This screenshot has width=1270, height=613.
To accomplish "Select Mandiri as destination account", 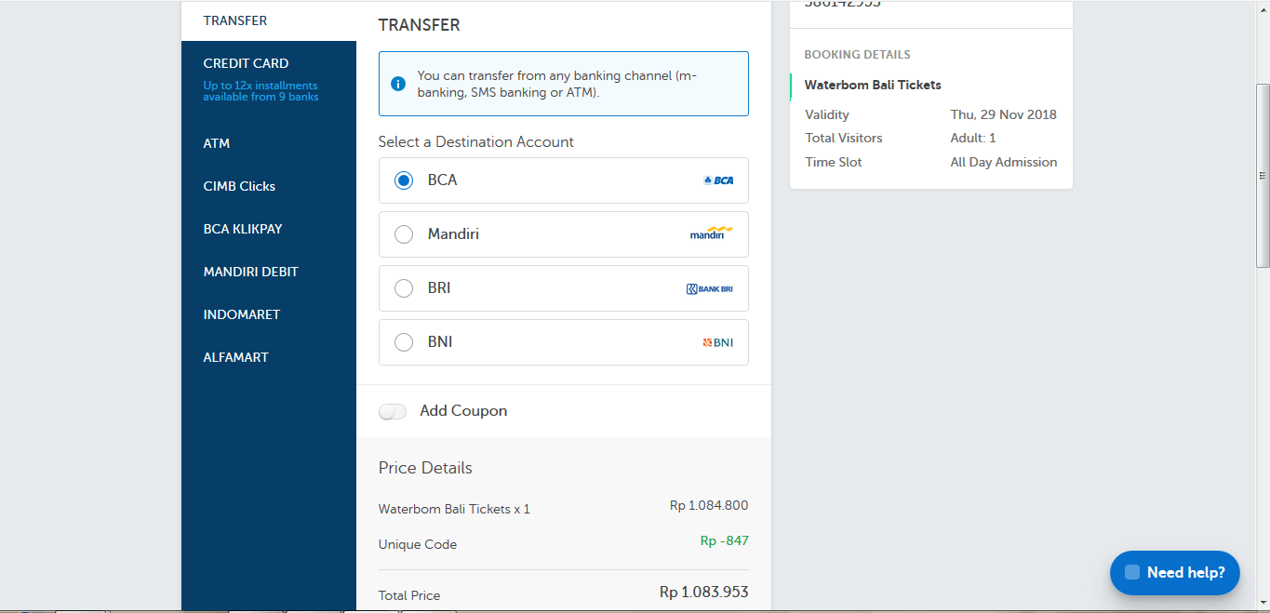I will coord(404,234).
